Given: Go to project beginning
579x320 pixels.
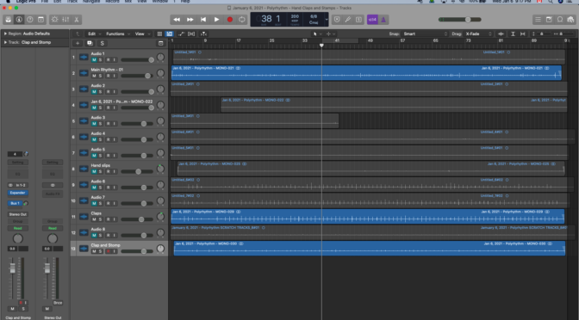Looking at the screenshot, I should (x=203, y=20).
